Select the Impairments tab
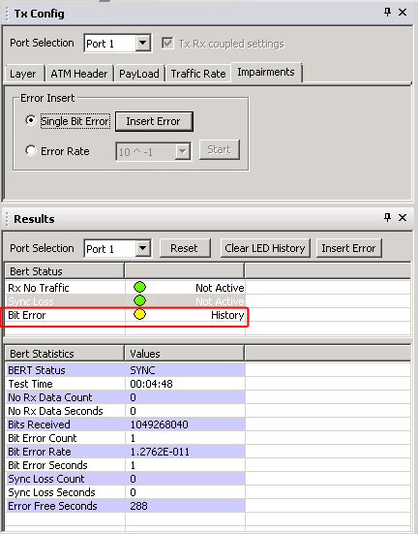 (x=266, y=72)
